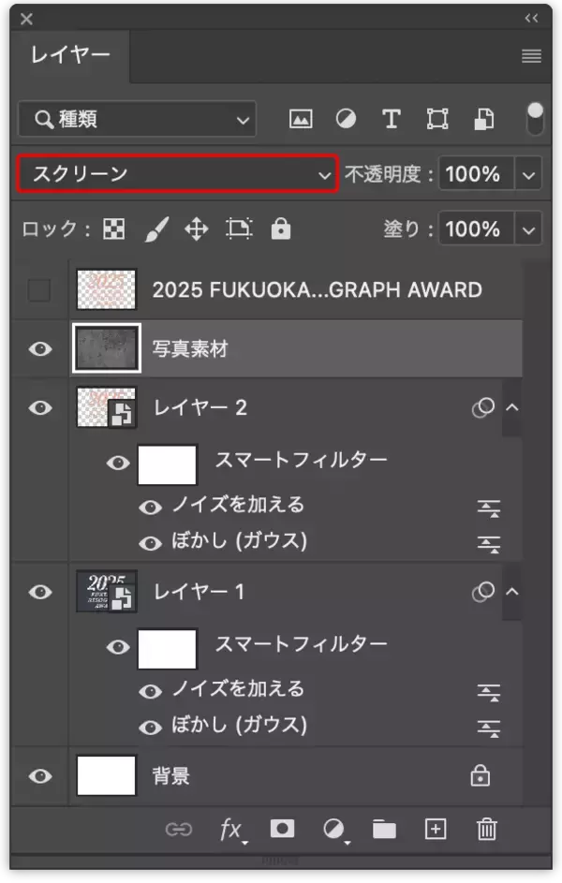Select smart filter mask of レイヤー 1

tap(168, 649)
